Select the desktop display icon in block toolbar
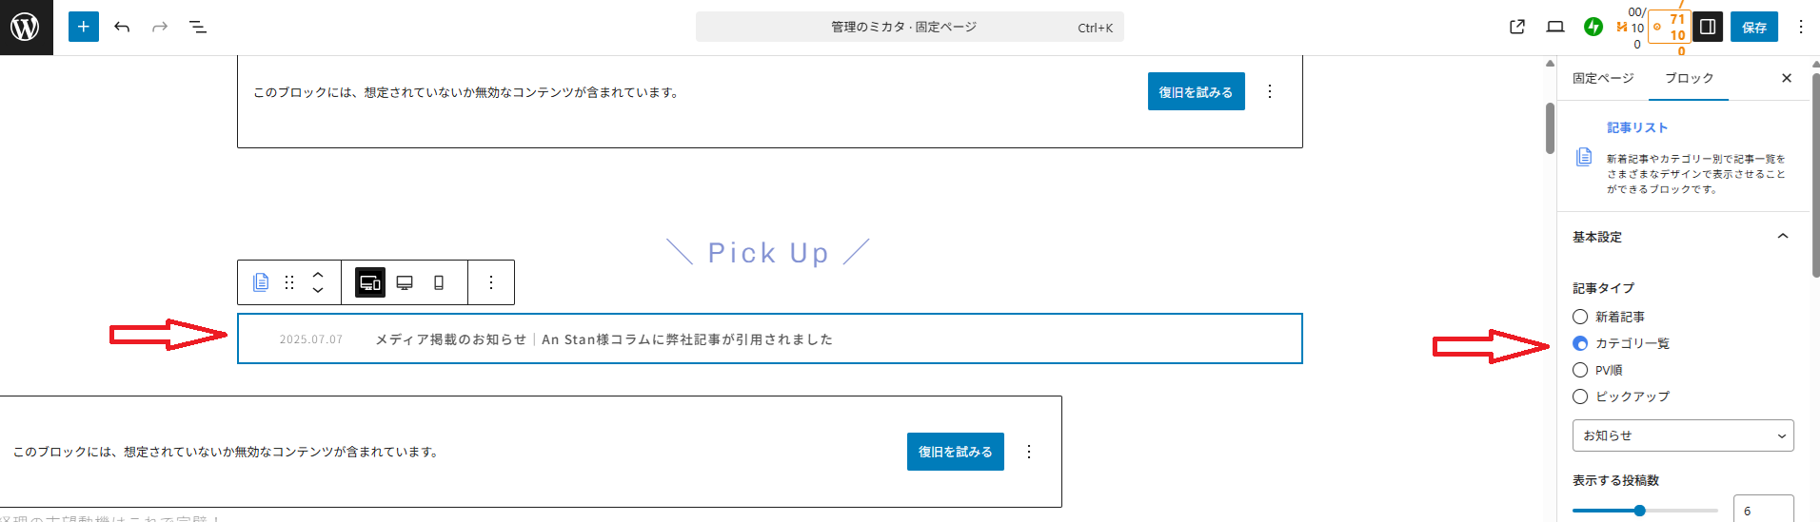The width and height of the screenshot is (1820, 522). pos(405,282)
